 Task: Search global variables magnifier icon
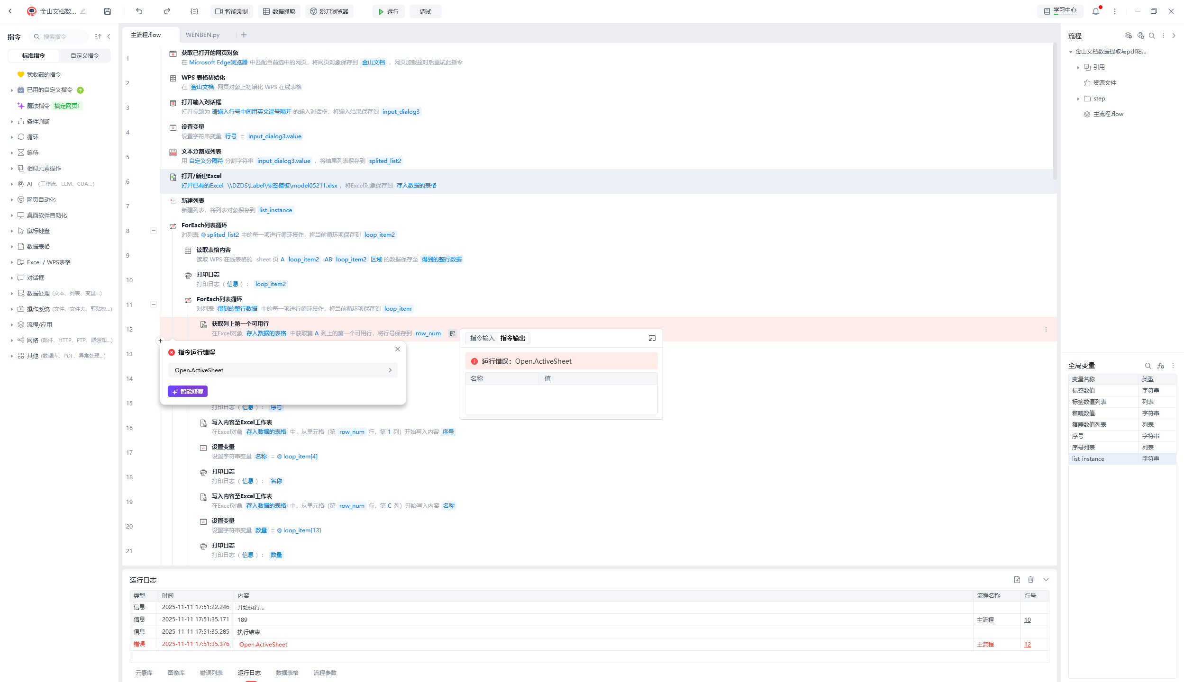coord(1148,366)
